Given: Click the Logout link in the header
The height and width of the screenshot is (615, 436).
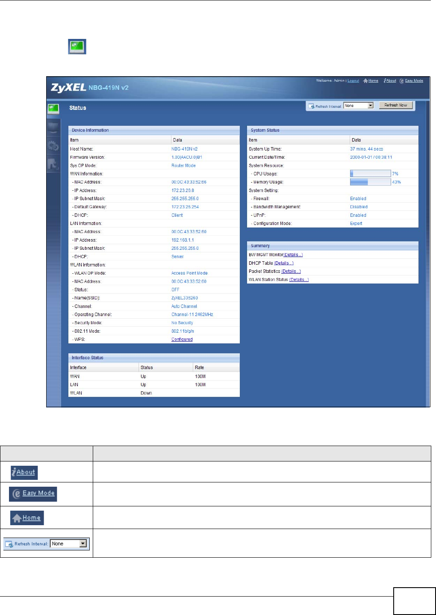Looking at the screenshot, I should (x=353, y=81).
